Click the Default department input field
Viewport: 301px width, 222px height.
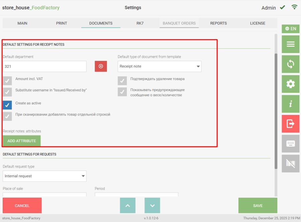click(44, 66)
